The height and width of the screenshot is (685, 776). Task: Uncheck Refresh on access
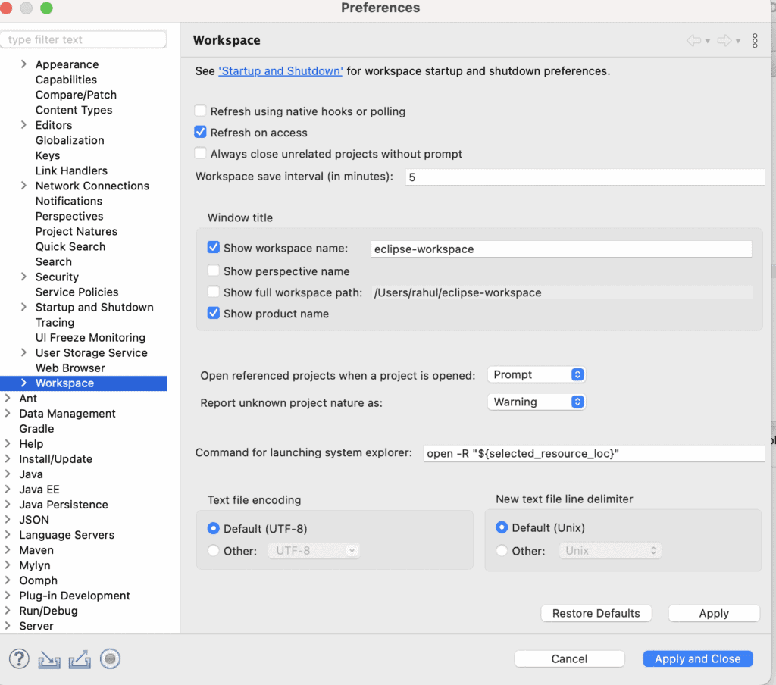(x=200, y=132)
